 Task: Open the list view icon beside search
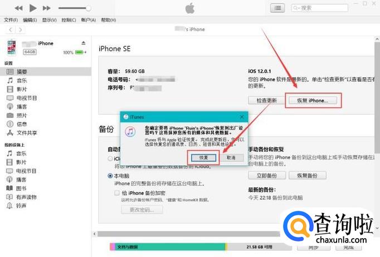(277, 8)
